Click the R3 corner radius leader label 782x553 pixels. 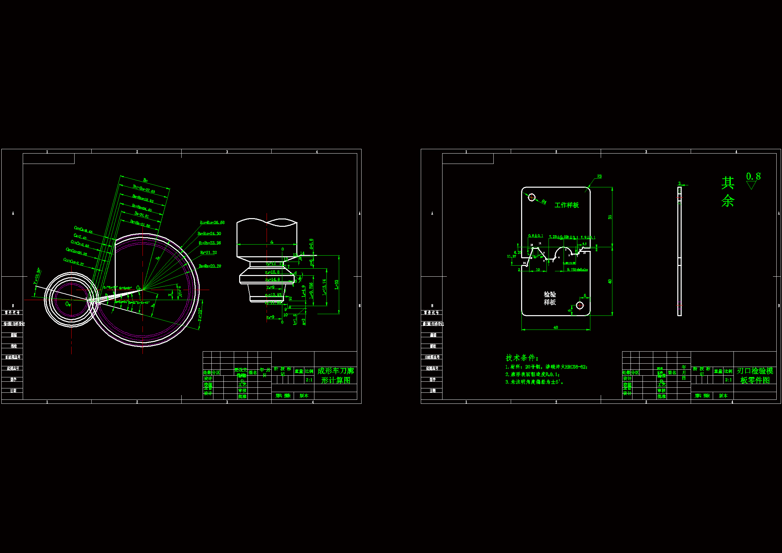pyautogui.click(x=599, y=177)
